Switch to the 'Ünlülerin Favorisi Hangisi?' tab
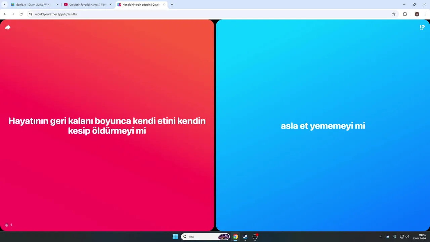The width and height of the screenshot is (430, 242). click(x=87, y=5)
